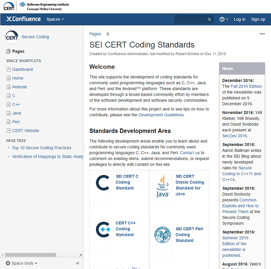Open SEI CERT Perl Coding Standard link
The height and width of the screenshot is (269, 271).
click(x=189, y=235)
